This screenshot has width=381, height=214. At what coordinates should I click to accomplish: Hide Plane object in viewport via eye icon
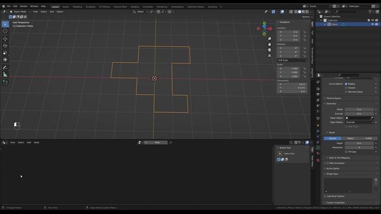[373, 24]
